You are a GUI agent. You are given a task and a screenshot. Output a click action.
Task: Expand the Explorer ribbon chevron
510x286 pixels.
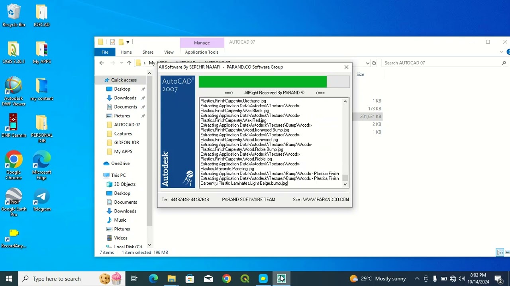[501, 52]
